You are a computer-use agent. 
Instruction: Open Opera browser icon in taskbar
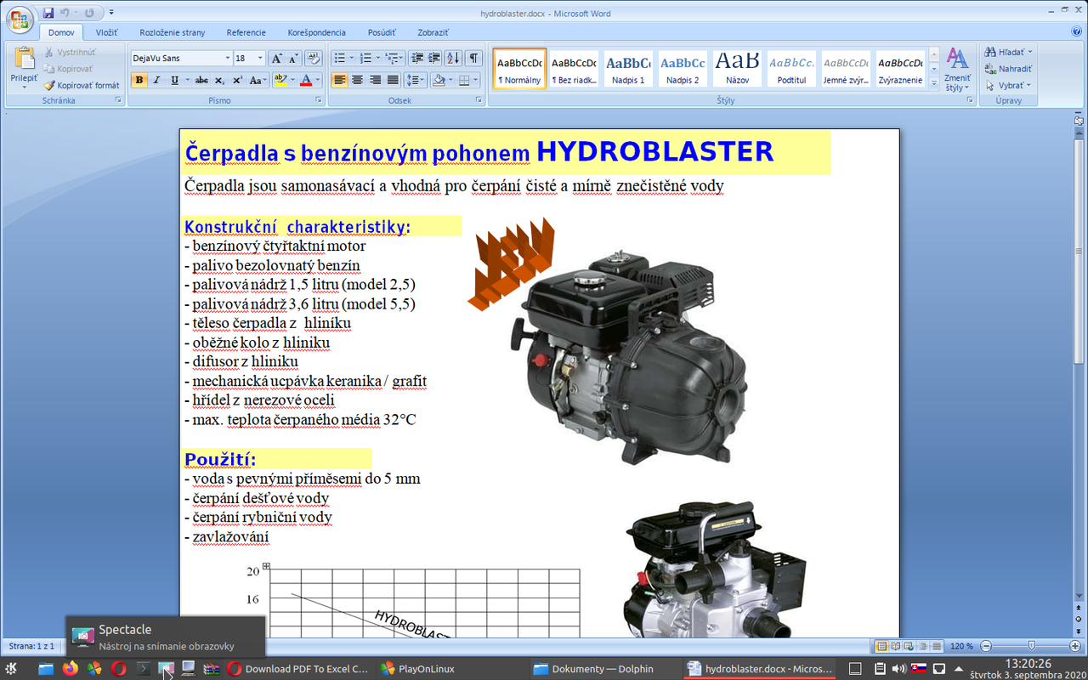point(118,669)
